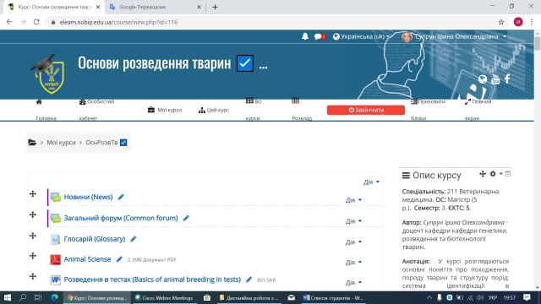Click Мої курси in the breadcrumb
The width and height of the screenshot is (541, 304).
point(61,143)
